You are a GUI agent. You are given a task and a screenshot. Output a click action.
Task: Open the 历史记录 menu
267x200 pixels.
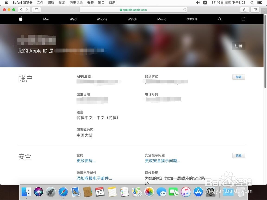76,3
